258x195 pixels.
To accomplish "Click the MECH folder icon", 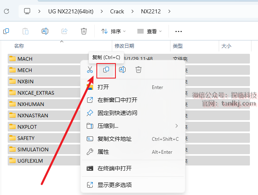I will [x=13, y=70].
